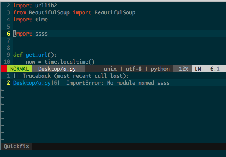Click the unix file format label
Screen dimensions: 226x157
click(110, 69)
